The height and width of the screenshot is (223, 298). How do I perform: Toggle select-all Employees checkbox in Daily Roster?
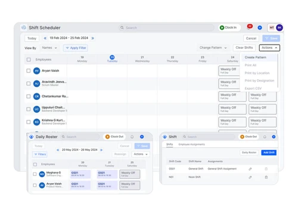pos(35,164)
